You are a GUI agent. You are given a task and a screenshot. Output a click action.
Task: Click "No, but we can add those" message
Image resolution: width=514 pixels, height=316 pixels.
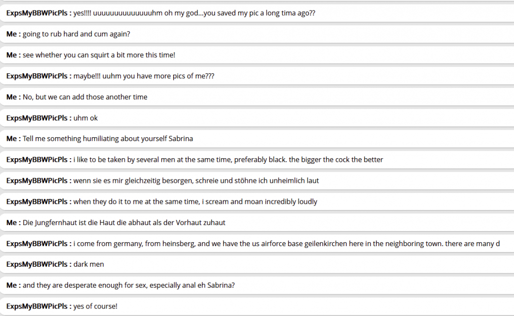[85, 97]
